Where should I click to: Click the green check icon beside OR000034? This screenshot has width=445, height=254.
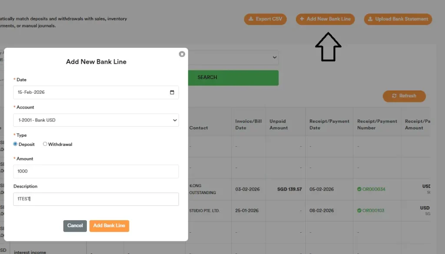point(359,189)
